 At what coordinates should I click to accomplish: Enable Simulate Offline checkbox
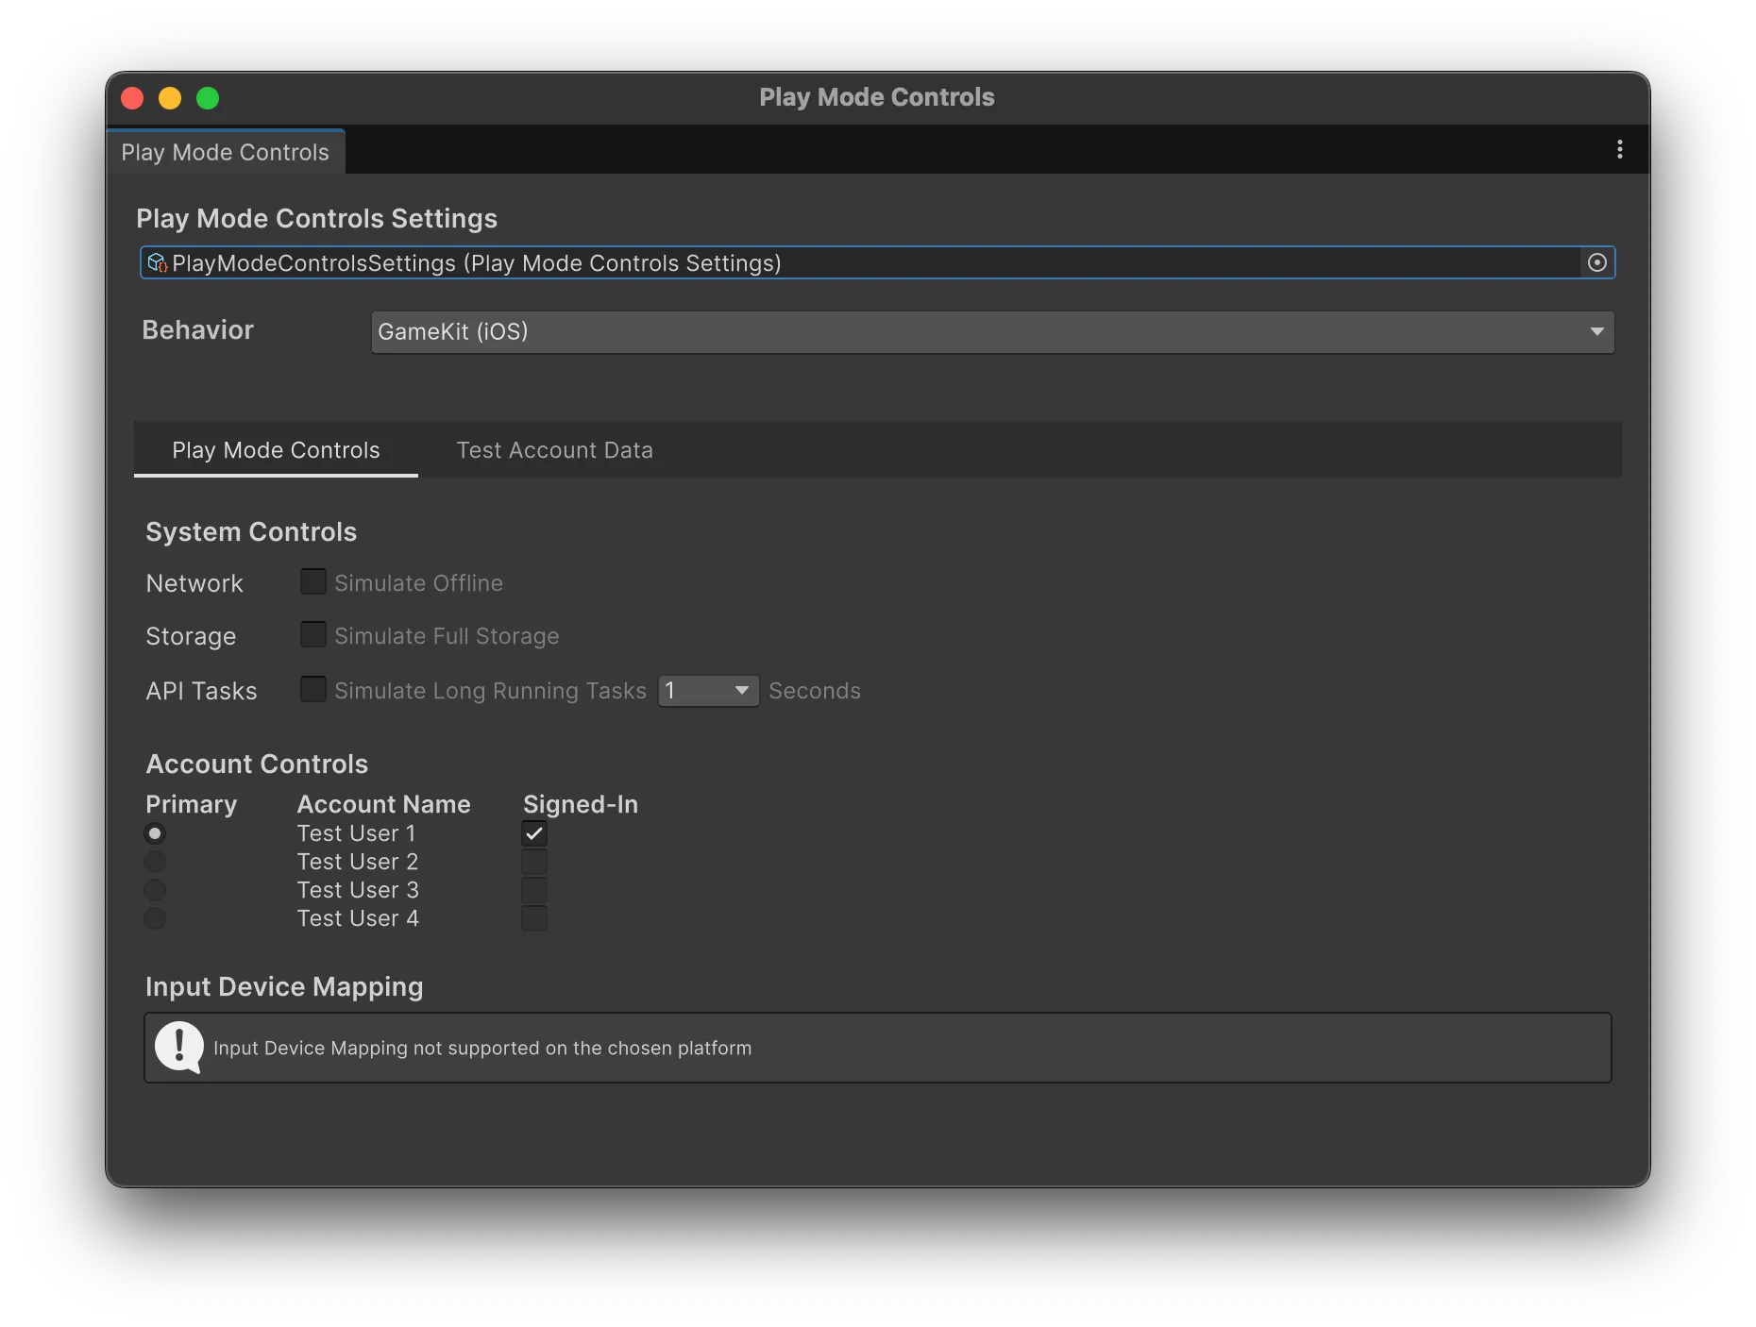(x=312, y=581)
